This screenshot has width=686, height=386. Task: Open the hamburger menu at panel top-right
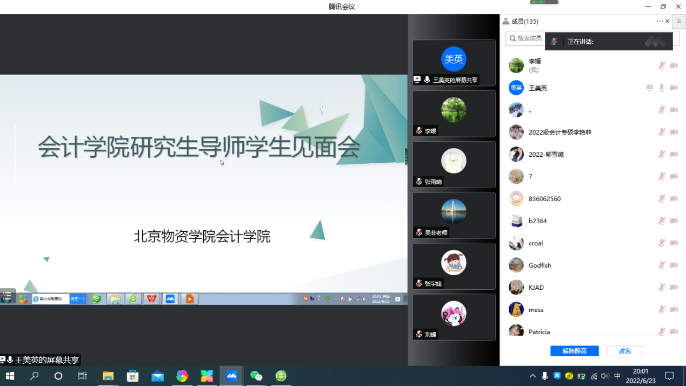pos(679,22)
